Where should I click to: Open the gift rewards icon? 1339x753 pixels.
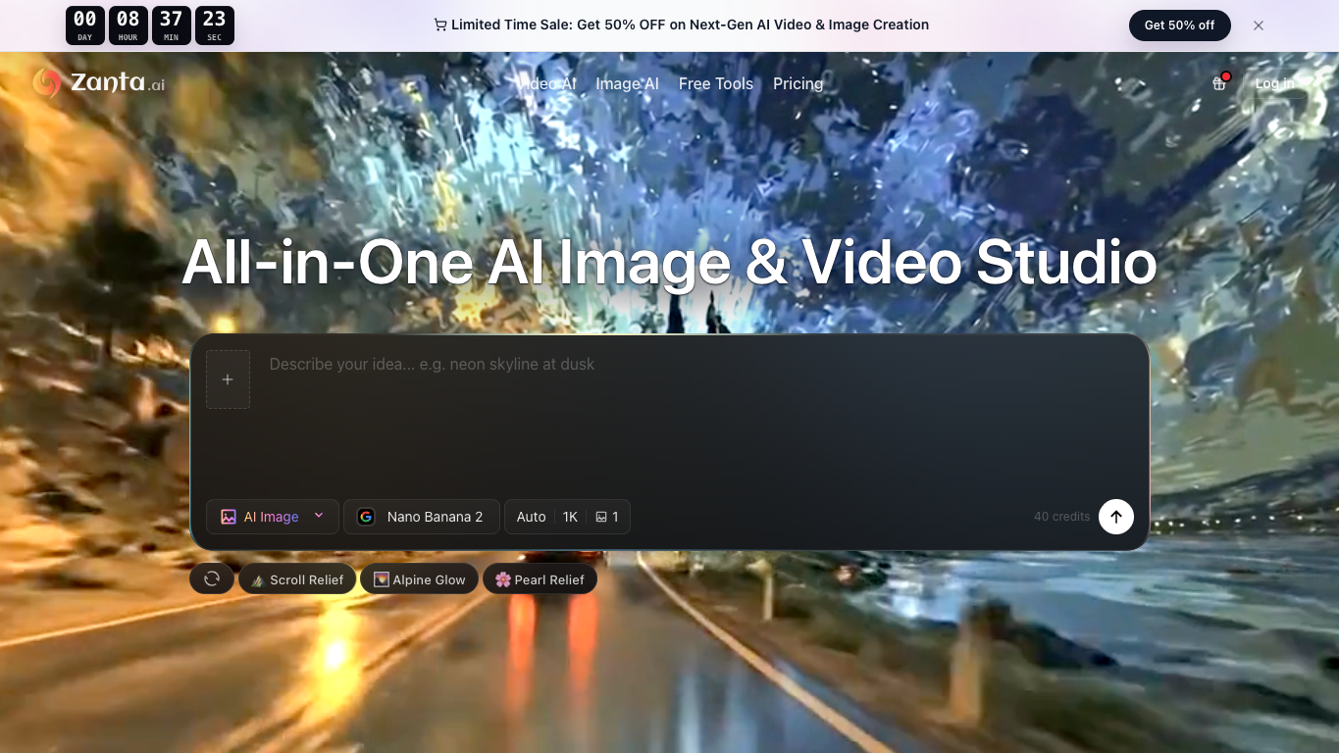tap(1219, 83)
